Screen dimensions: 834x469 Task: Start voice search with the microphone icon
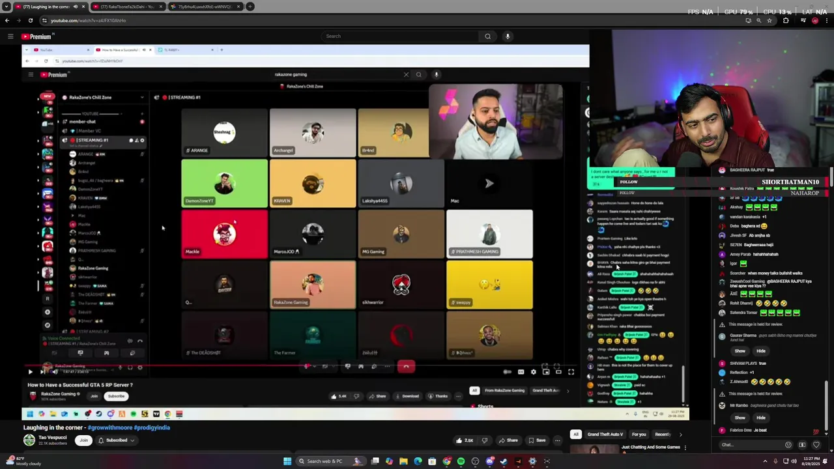[x=508, y=36]
